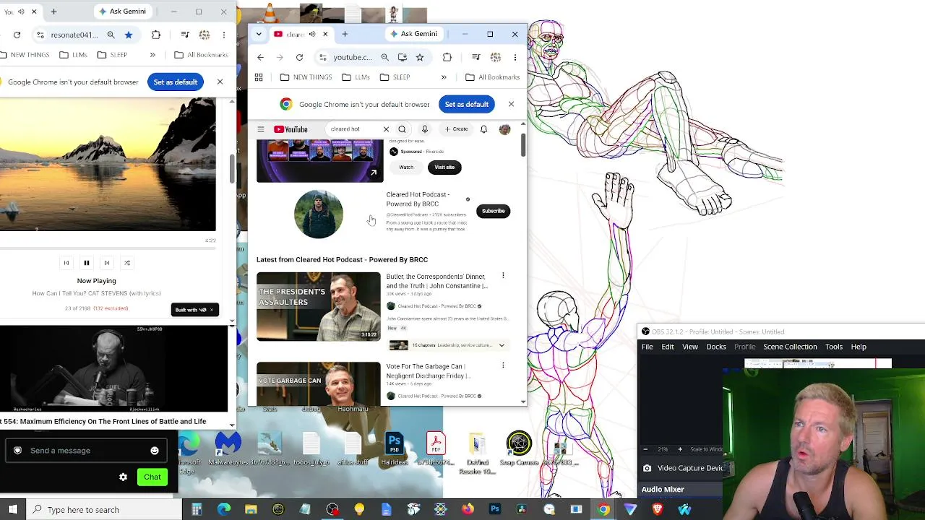
Task: Open All Bookmarks folder in the YouTube window
Action: [492, 77]
